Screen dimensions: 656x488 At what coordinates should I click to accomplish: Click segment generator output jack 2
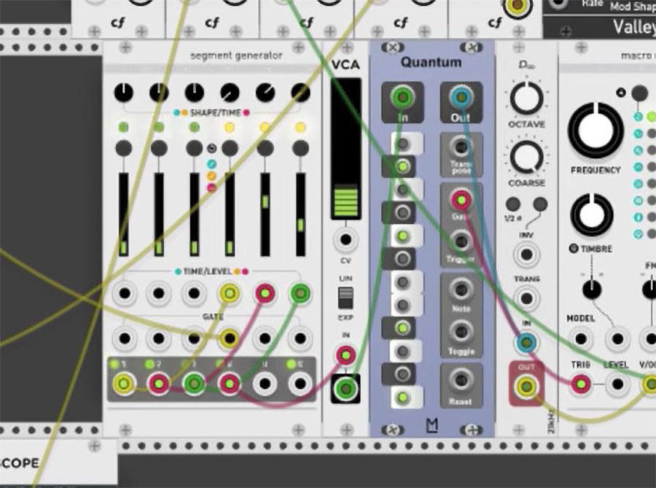tap(159, 383)
